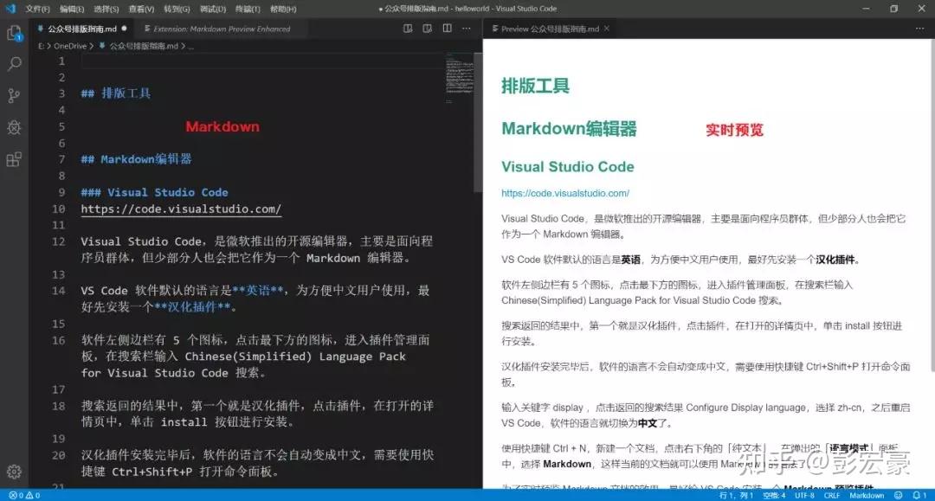
Task: Change line ending via CRLF in status bar
Action: tap(832, 495)
